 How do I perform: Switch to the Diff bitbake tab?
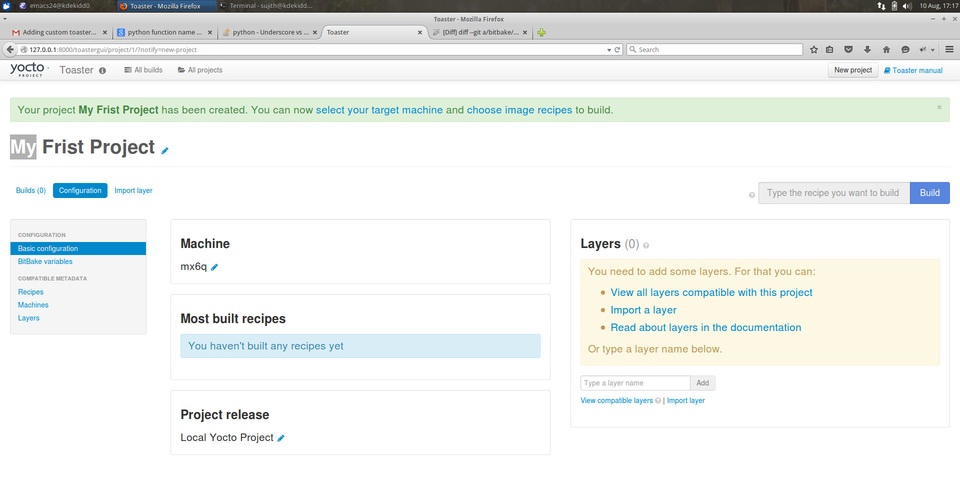pyautogui.click(x=480, y=32)
